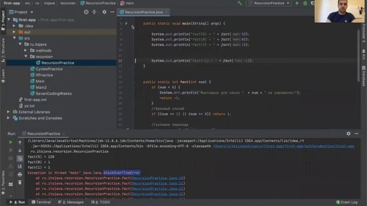Hide the Project tool window
This screenshot has height=206, width=367.
click(x=112, y=12)
